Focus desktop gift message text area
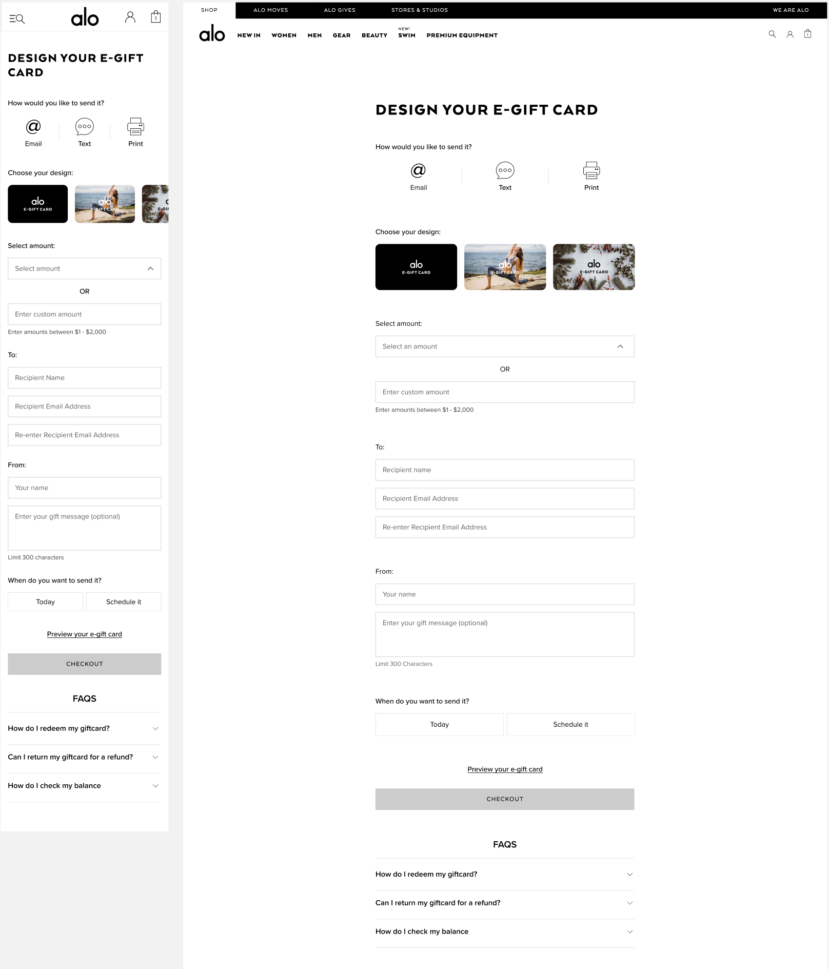The width and height of the screenshot is (829, 969). coord(505,635)
